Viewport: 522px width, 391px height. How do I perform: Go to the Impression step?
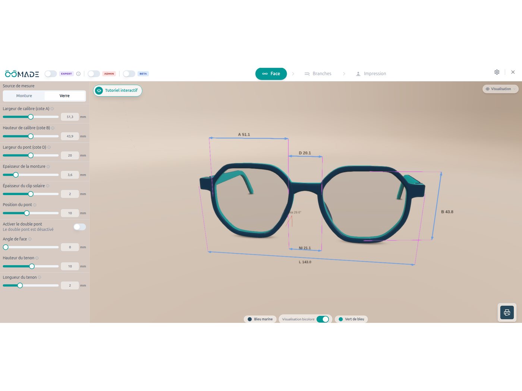[x=371, y=74]
